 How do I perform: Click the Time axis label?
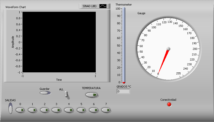pos(59,80)
